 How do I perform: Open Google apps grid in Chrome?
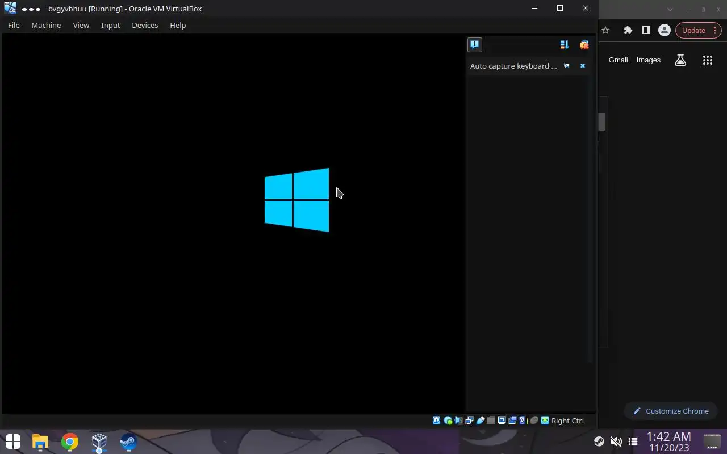click(707, 60)
